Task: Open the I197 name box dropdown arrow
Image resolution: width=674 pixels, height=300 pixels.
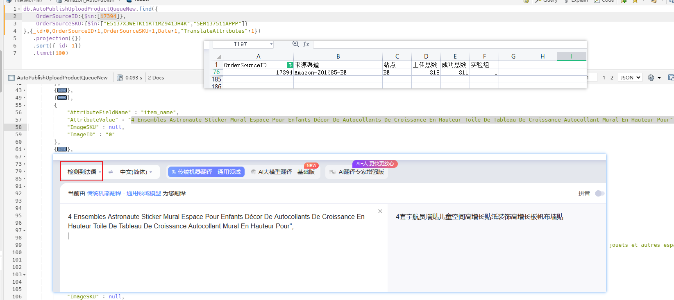Action: (271, 44)
